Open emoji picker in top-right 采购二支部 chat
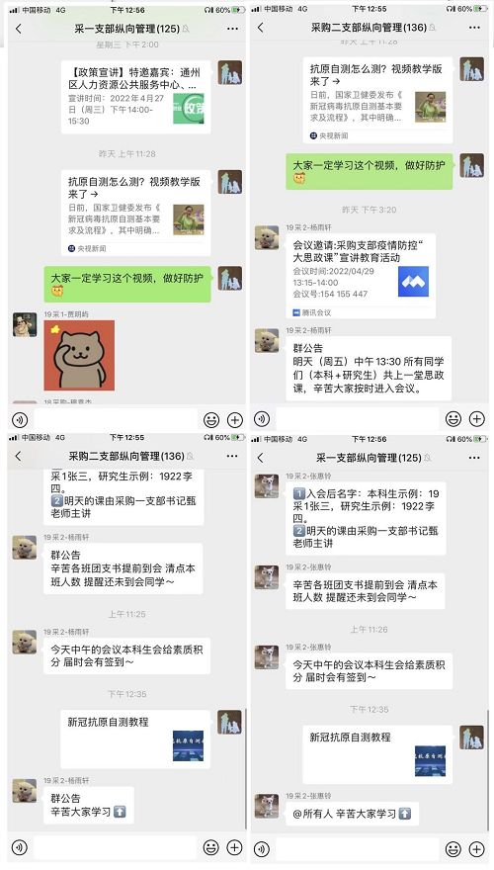 [x=453, y=419]
